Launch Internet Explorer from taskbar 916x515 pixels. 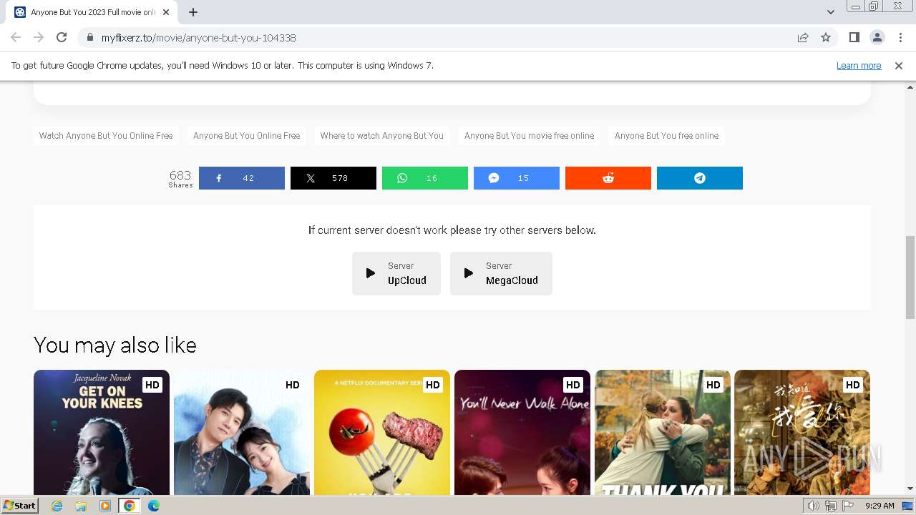click(57, 506)
